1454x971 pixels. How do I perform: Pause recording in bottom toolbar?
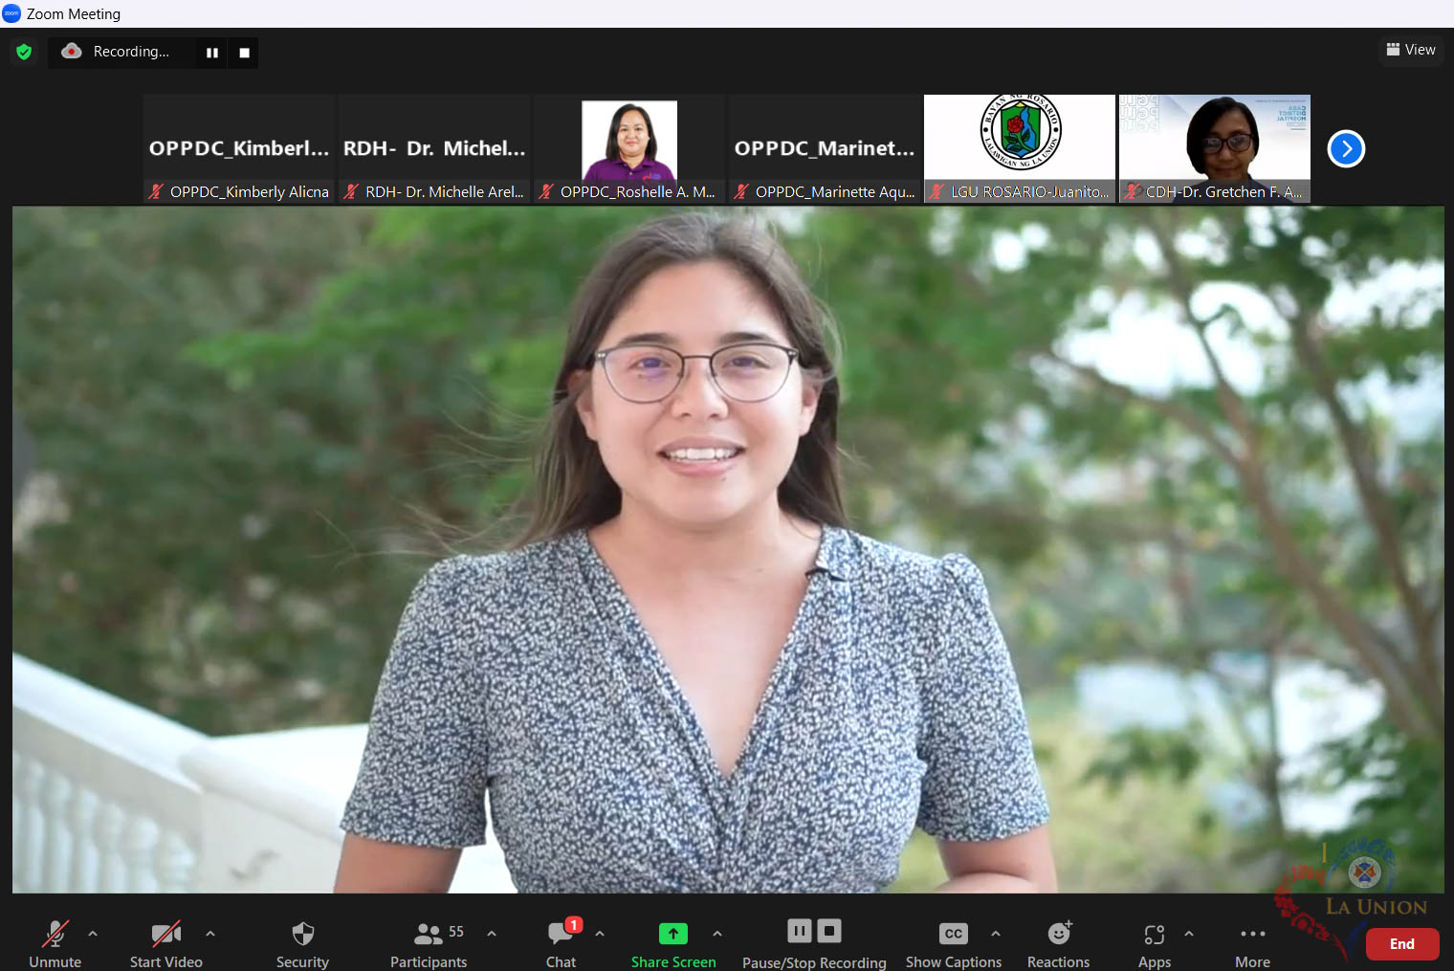pyautogui.click(x=800, y=930)
